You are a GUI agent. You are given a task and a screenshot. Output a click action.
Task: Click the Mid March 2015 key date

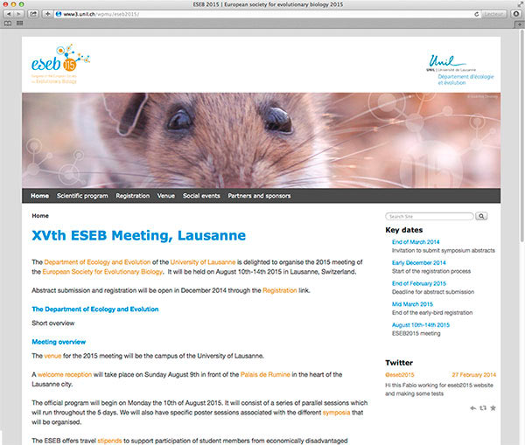(x=412, y=304)
